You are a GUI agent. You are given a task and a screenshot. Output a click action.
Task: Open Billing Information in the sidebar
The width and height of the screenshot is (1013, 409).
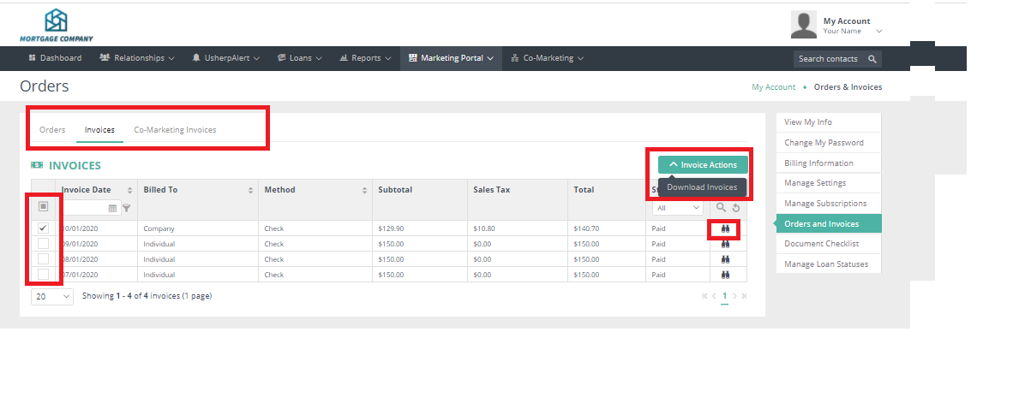(818, 163)
